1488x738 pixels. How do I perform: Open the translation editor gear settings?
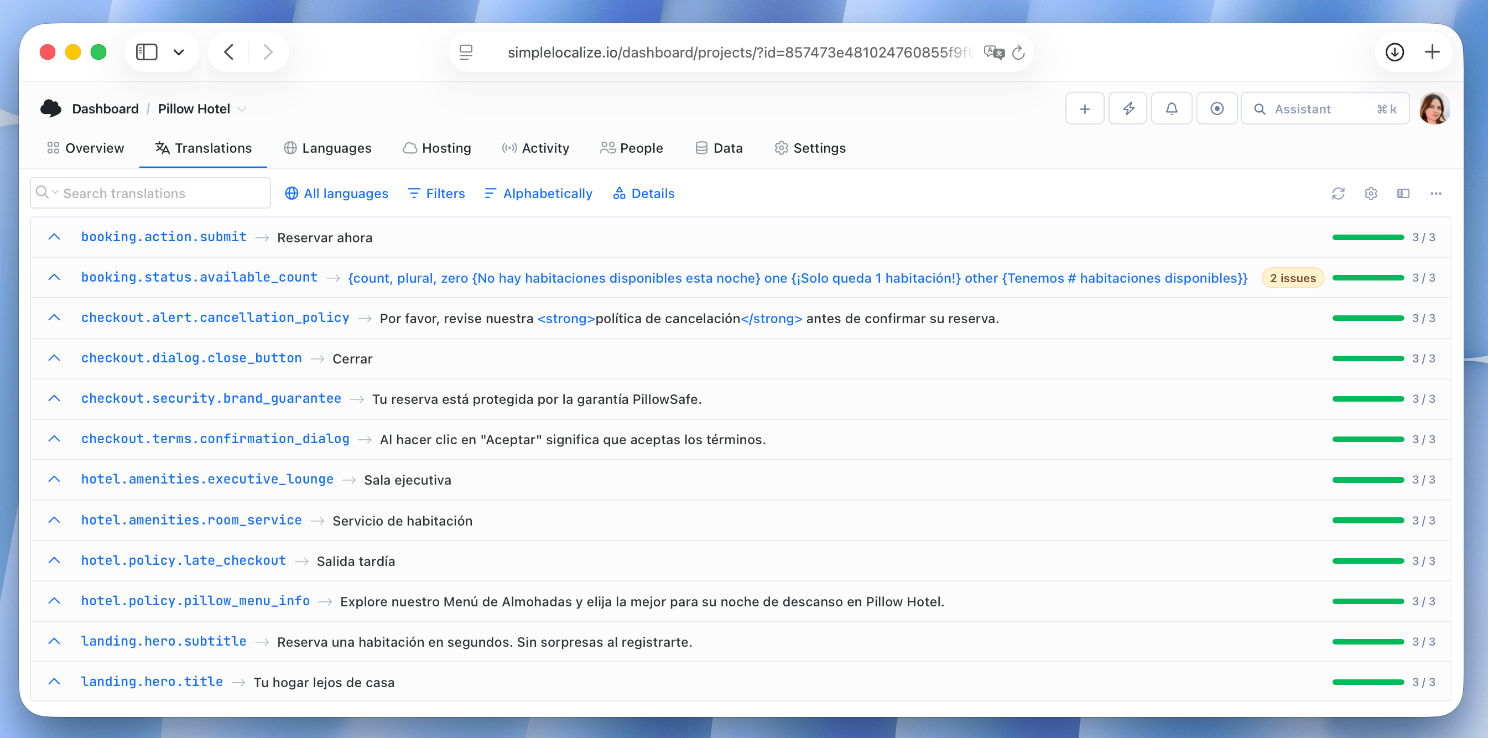pos(1370,194)
